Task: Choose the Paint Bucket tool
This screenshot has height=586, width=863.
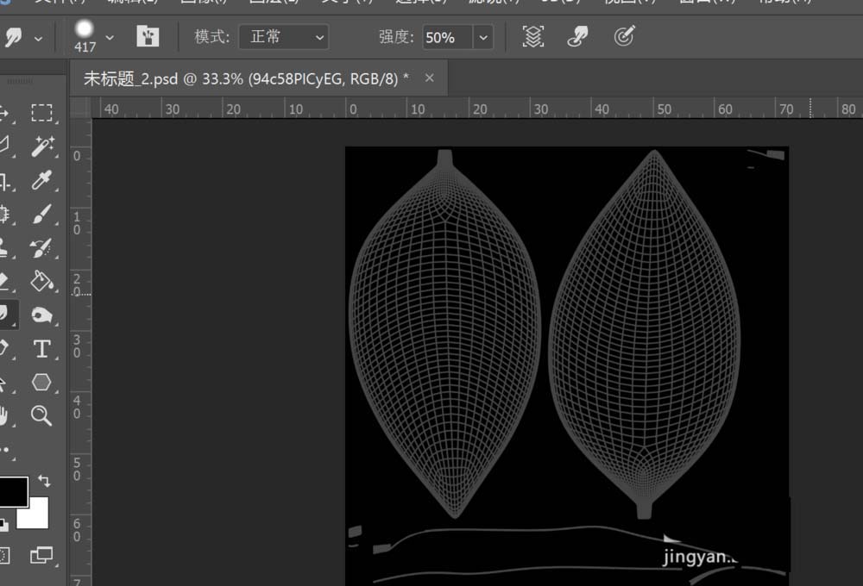Action: 41,281
